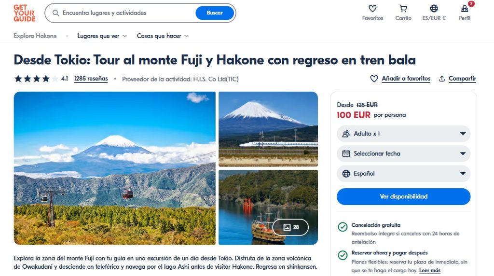
Task: Click the blue Buscar button
Action: point(215,13)
